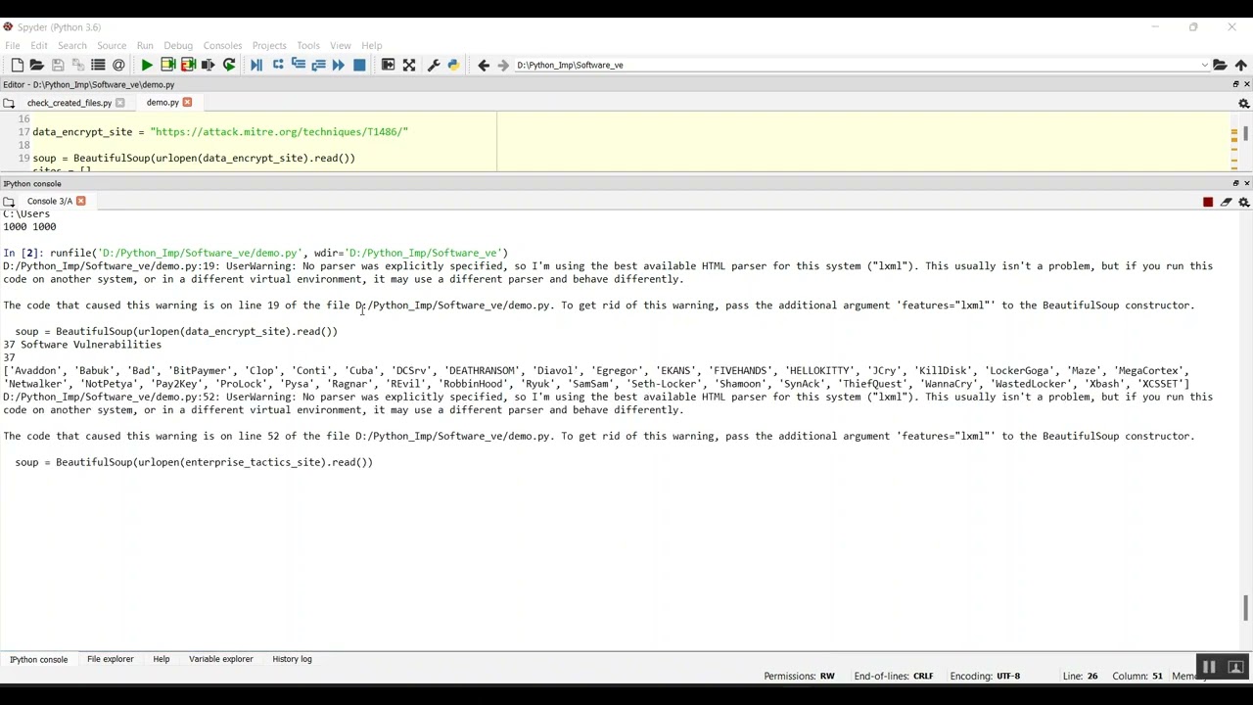Image resolution: width=1253 pixels, height=705 pixels.
Task: Save all files toolbar icon
Action: click(77, 65)
